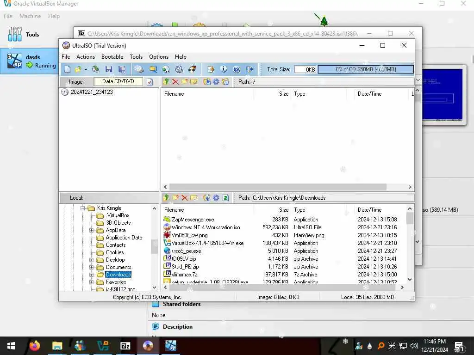Click the blue question mark Help icon
474x355 pixels.
237,69
